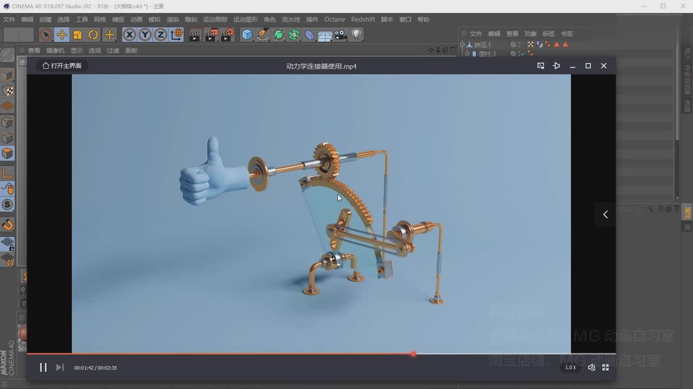693x389 pixels.
Task: Toggle world coordinate system icon
Action: [176, 35]
